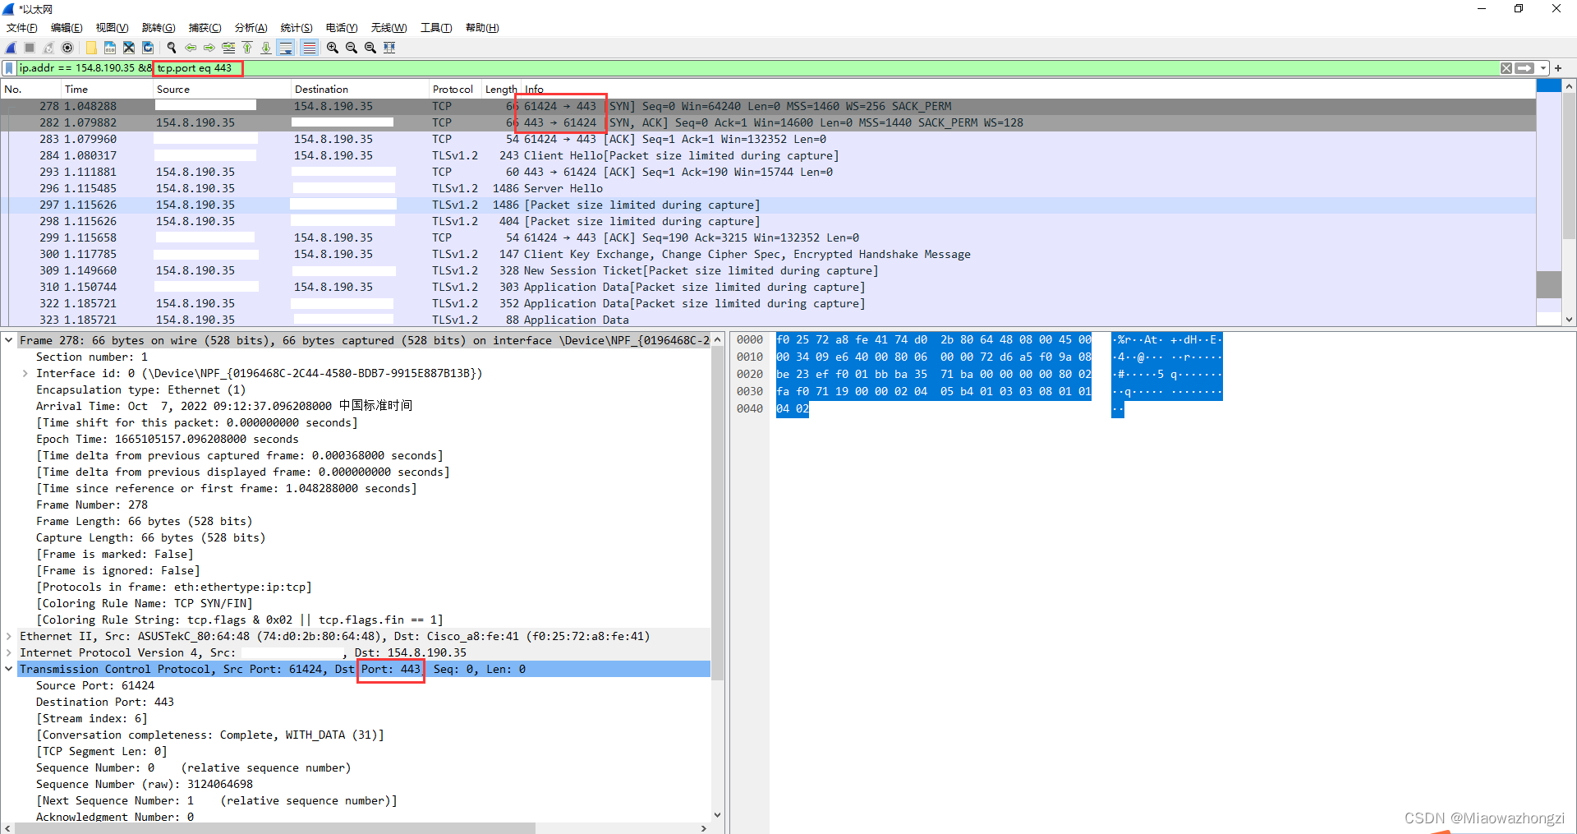
Task: Select packet 309 New Session Ticket row
Action: pos(768,270)
